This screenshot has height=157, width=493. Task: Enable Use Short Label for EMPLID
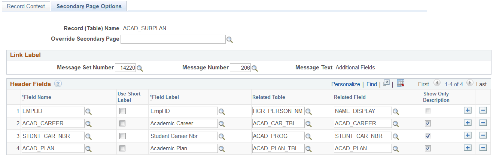coord(122,111)
